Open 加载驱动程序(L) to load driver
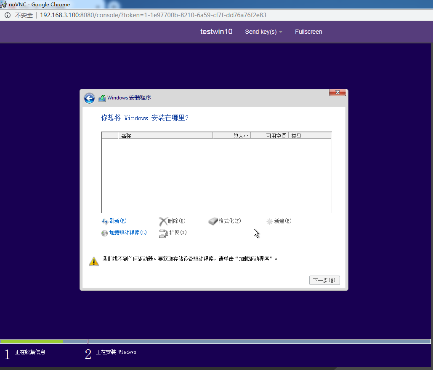This screenshot has width=433, height=370. pos(128,233)
